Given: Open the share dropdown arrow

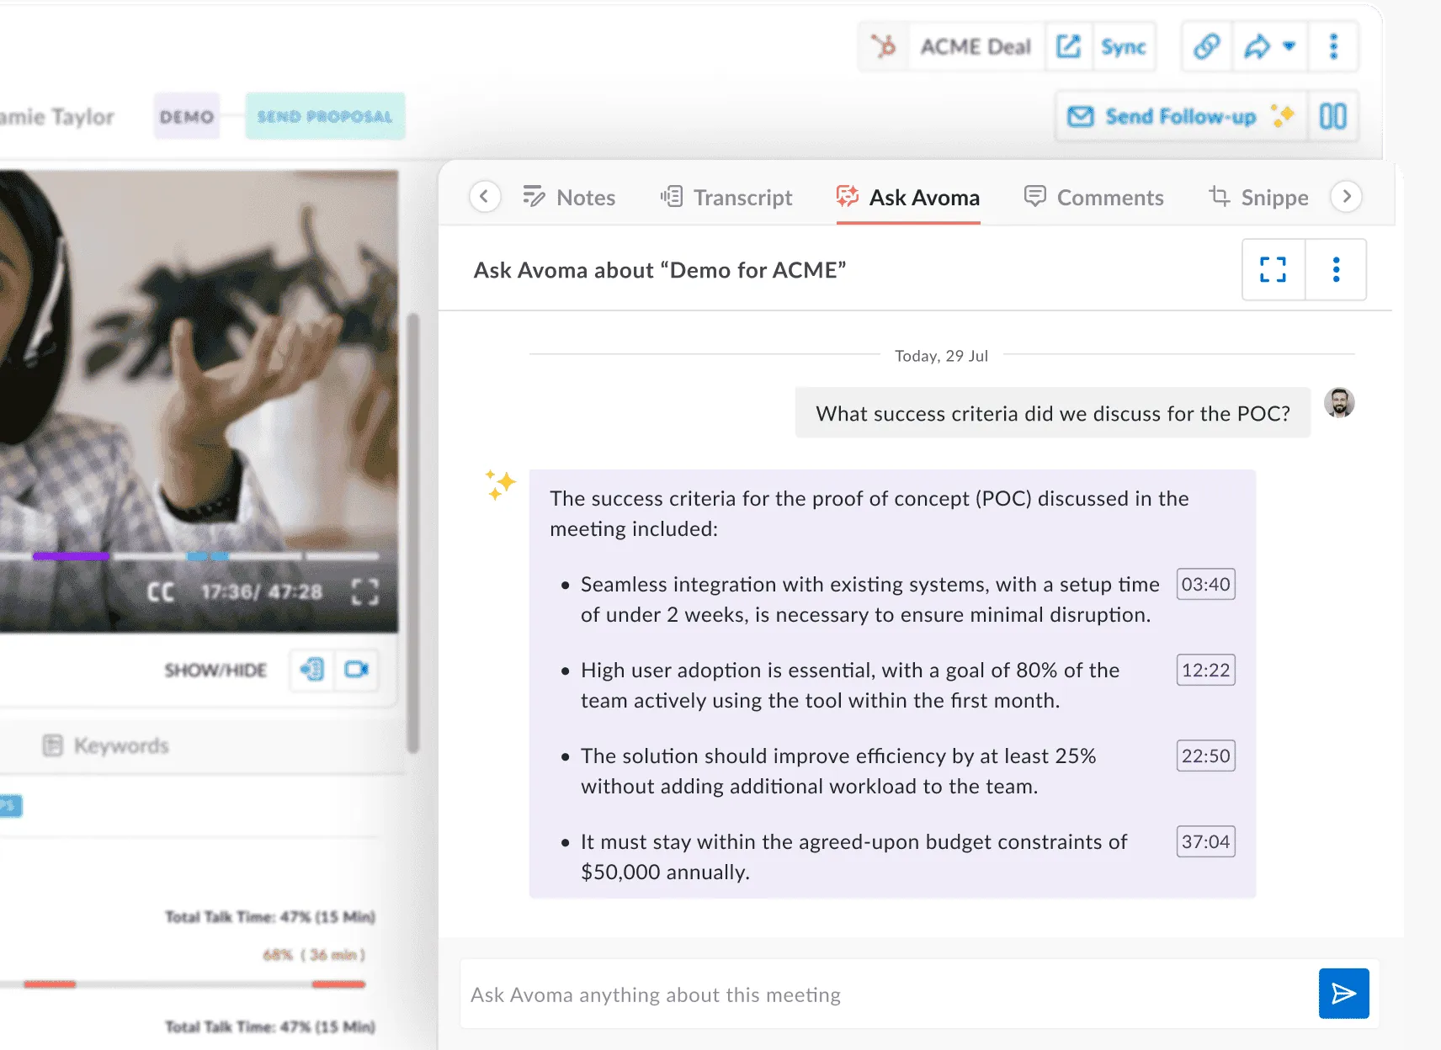Looking at the screenshot, I should (1289, 46).
